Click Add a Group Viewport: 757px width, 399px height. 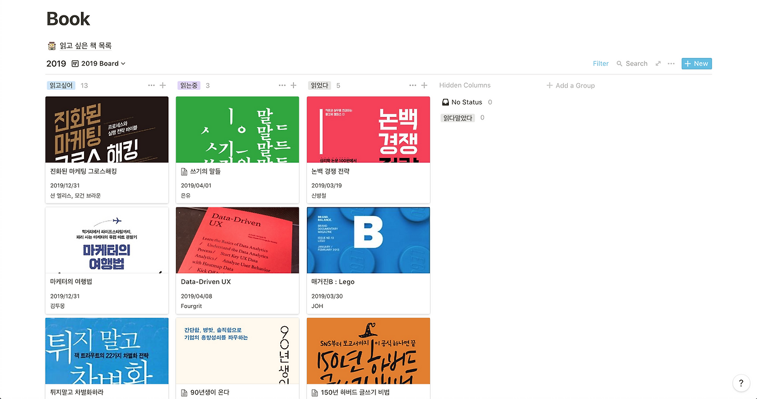570,85
